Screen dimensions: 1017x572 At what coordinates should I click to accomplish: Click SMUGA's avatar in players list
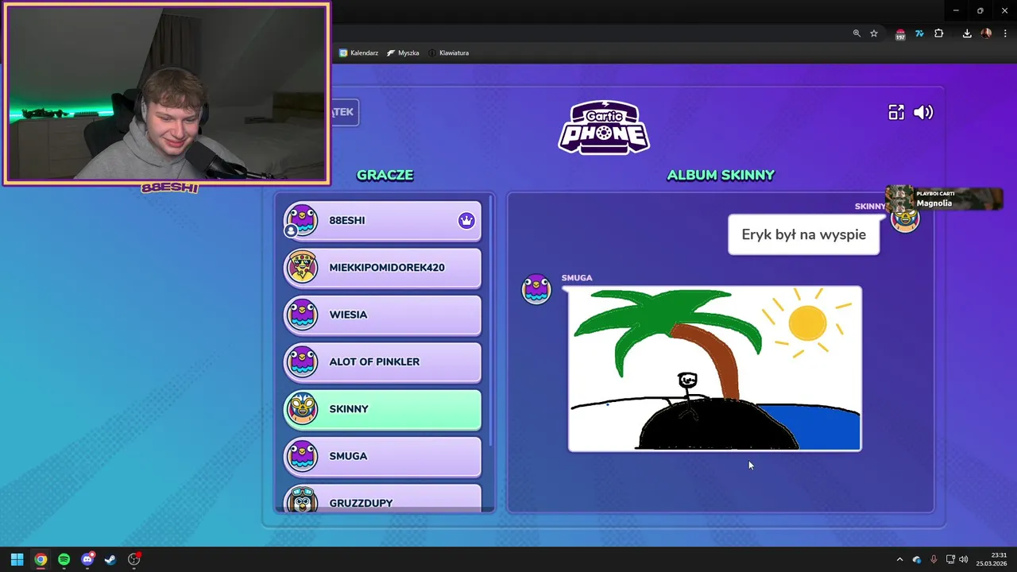click(x=302, y=456)
